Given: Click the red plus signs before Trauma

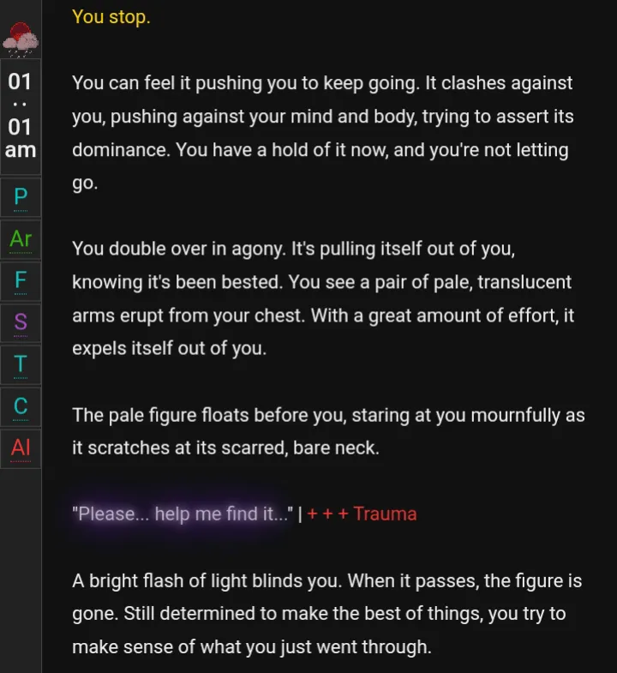Looking at the screenshot, I should tap(327, 514).
